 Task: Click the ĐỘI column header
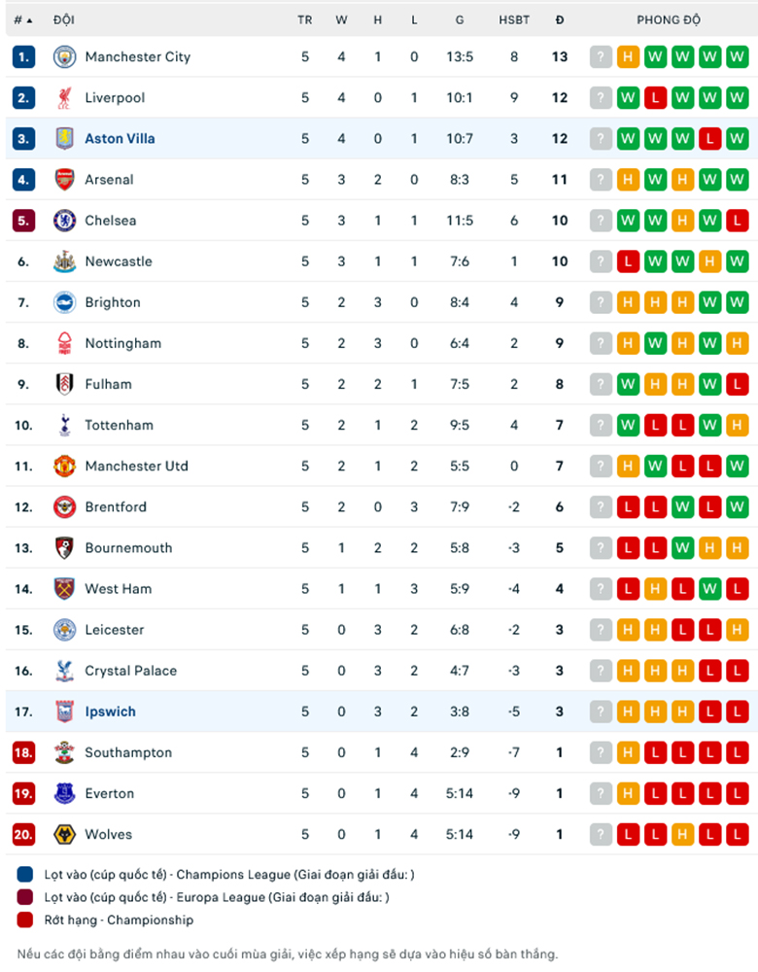pos(64,19)
